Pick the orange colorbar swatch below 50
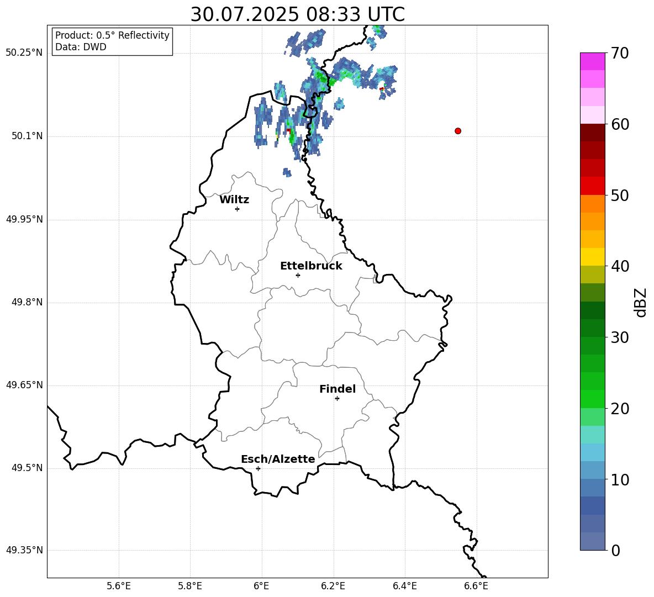 [592, 204]
